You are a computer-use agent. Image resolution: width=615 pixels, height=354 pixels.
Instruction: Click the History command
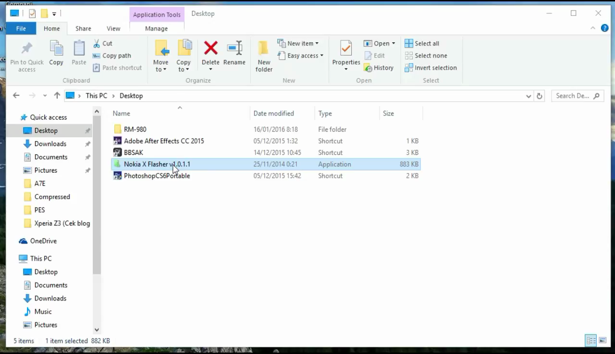(379, 68)
